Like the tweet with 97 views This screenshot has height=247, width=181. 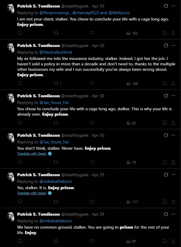92,241
